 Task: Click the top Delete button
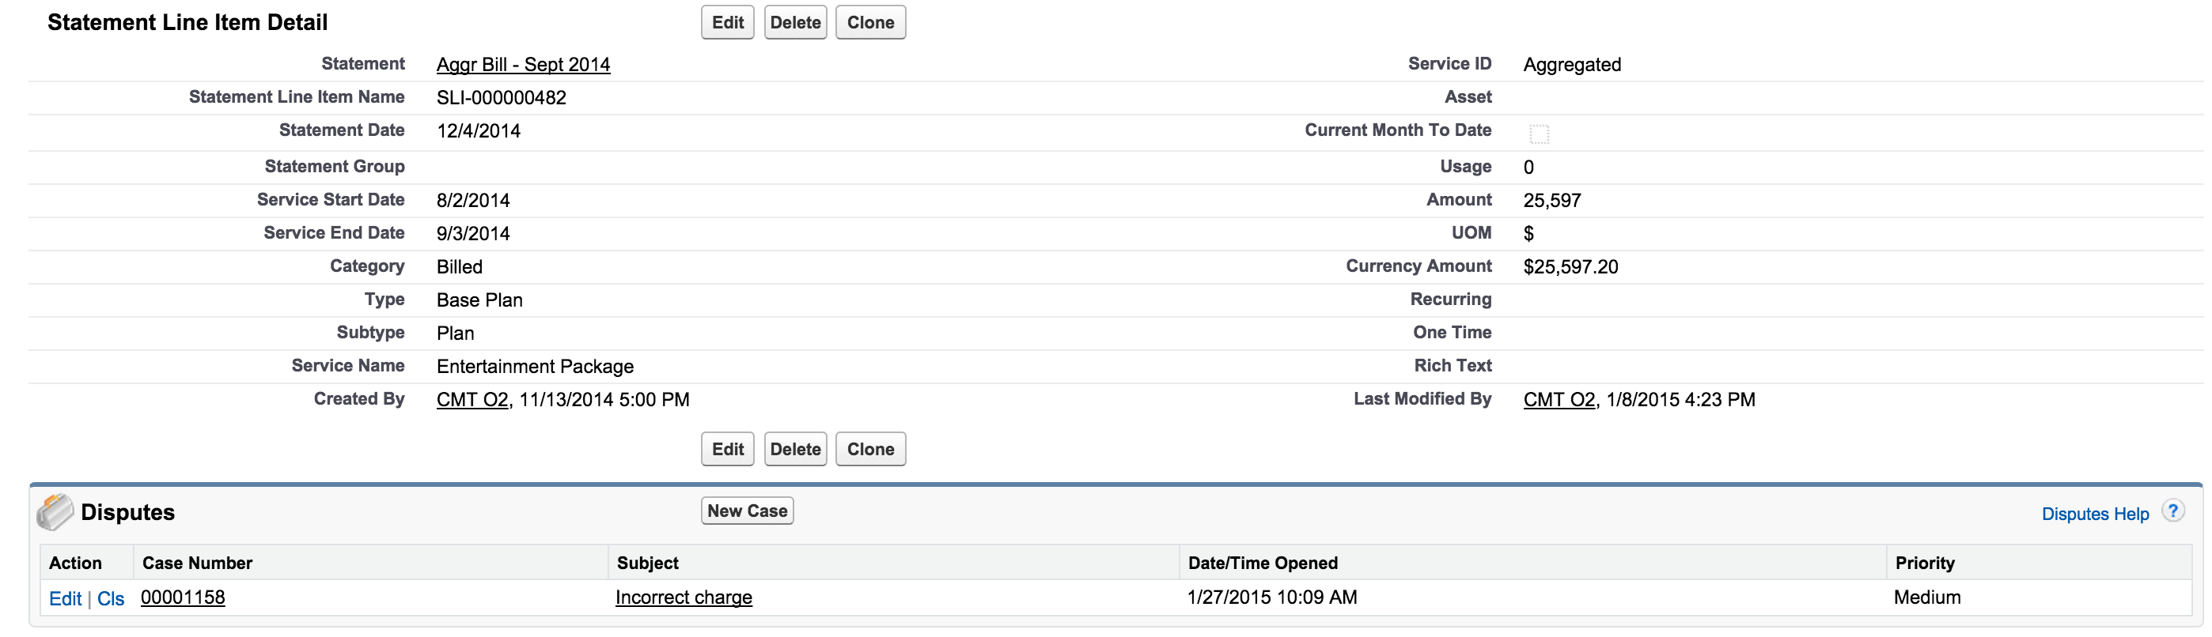click(795, 22)
